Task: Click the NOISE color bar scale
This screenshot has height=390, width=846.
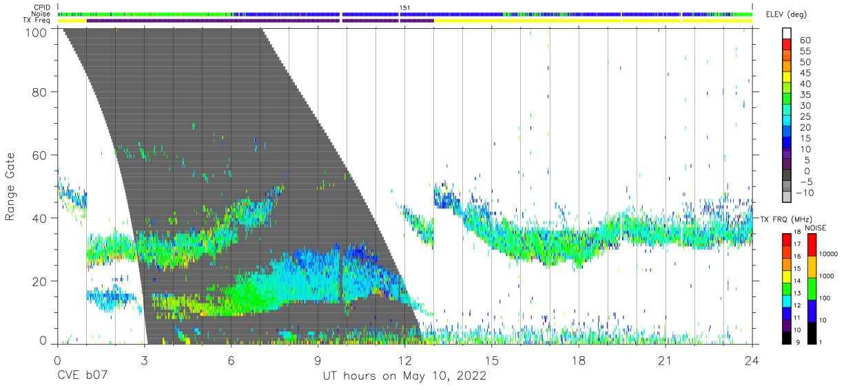Action: [x=812, y=288]
